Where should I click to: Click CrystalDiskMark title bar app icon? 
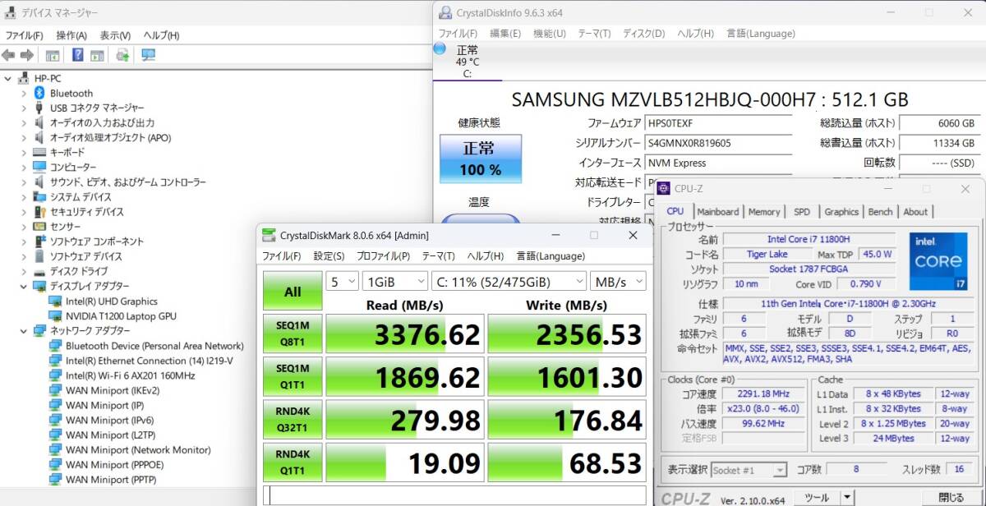click(269, 235)
